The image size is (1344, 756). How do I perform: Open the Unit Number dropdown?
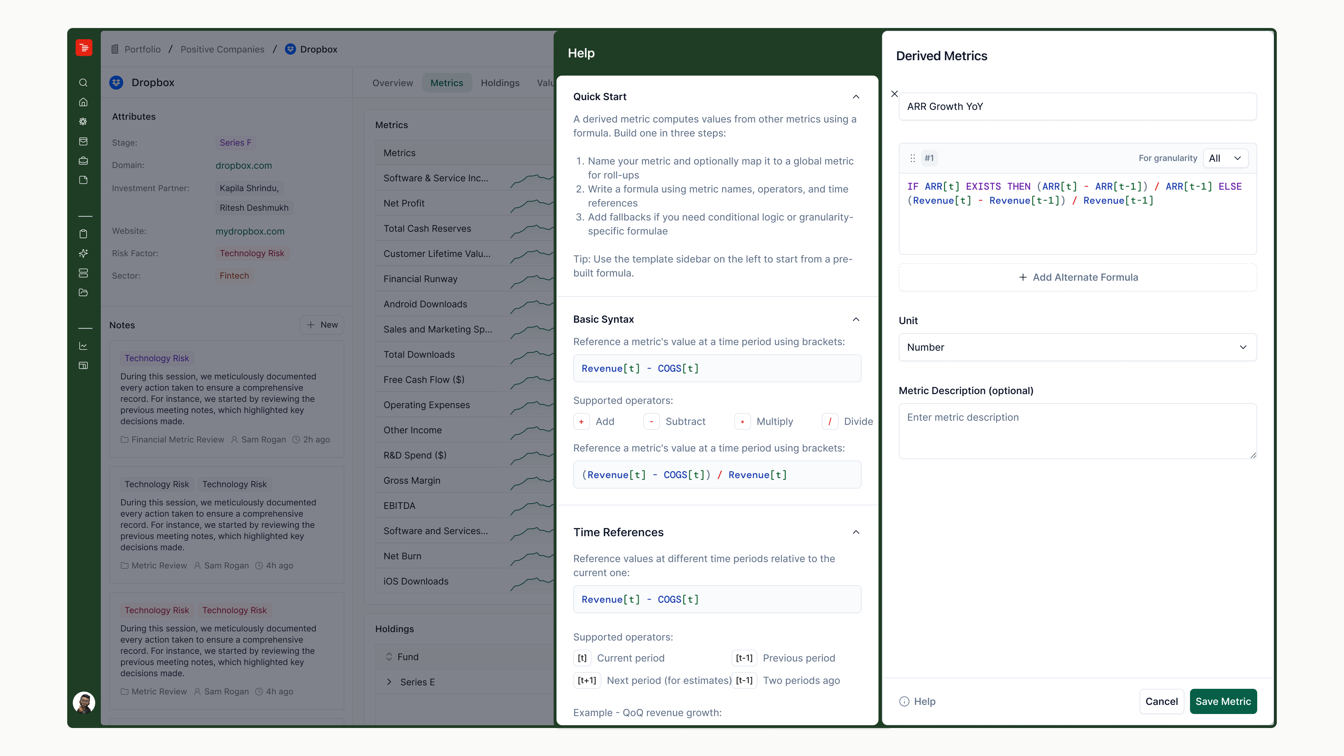click(x=1077, y=348)
